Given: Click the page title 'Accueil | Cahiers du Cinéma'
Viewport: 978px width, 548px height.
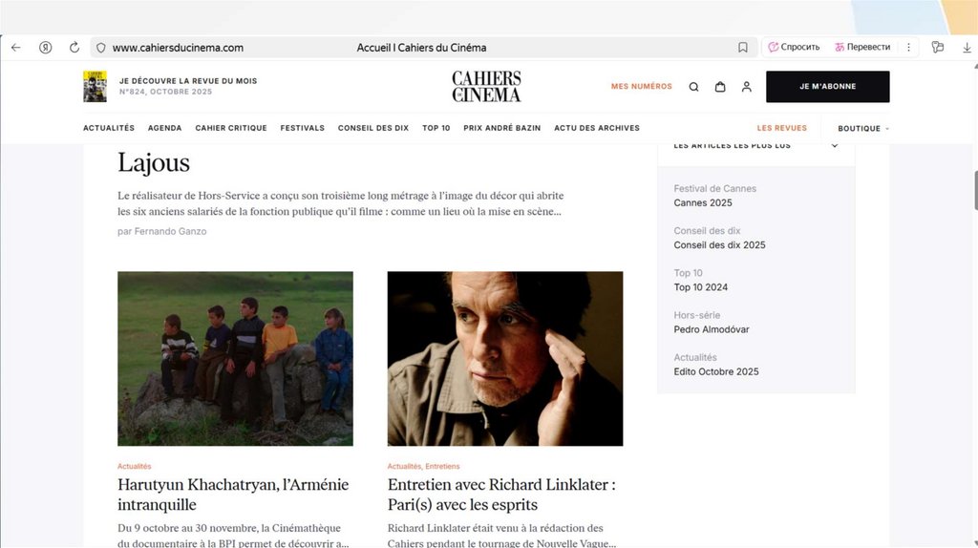Looking at the screenshot, I should (x=421, y=48).
